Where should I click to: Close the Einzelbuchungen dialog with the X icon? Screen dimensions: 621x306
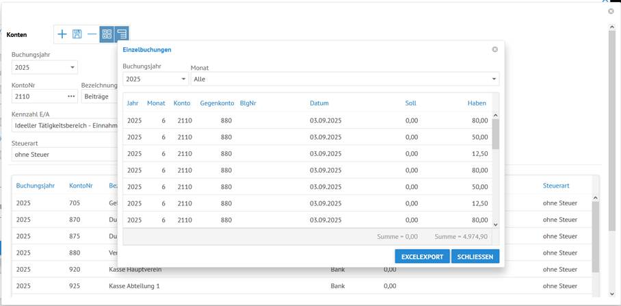click(494, 49)
